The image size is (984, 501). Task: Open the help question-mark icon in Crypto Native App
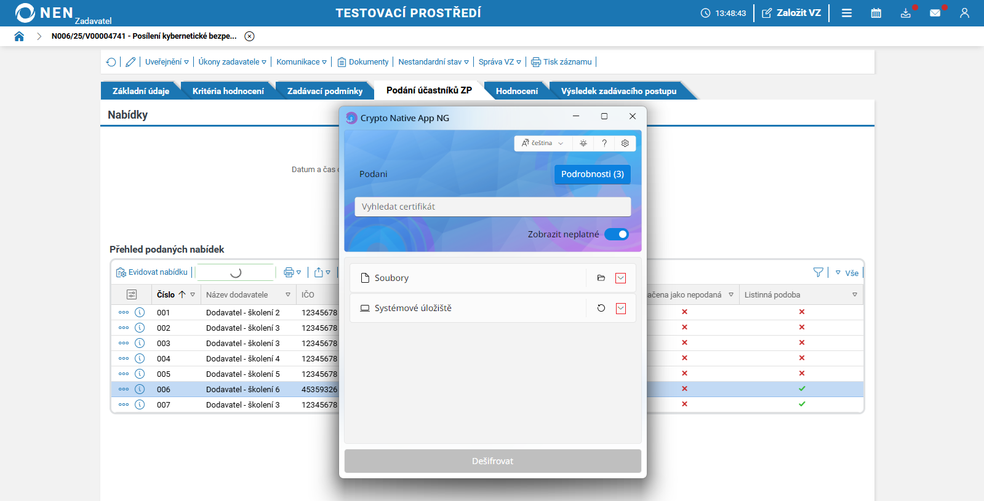(x=604, y=143)
